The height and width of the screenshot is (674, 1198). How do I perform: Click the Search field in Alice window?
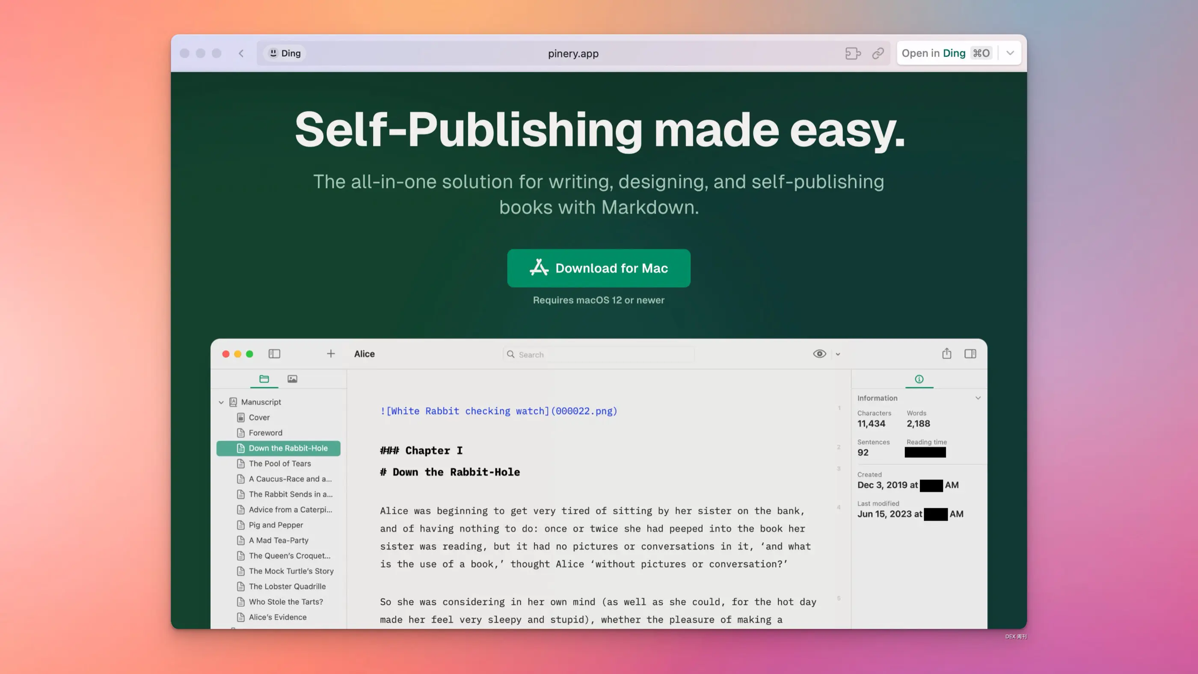(x=600, y=354)
